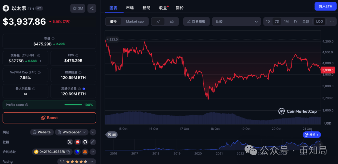Click the info icon beside Vol/Mkt Cap (24h)
The height and width of the screenshot is (164, 338).
pyautogui.click(x=39, y=72)
